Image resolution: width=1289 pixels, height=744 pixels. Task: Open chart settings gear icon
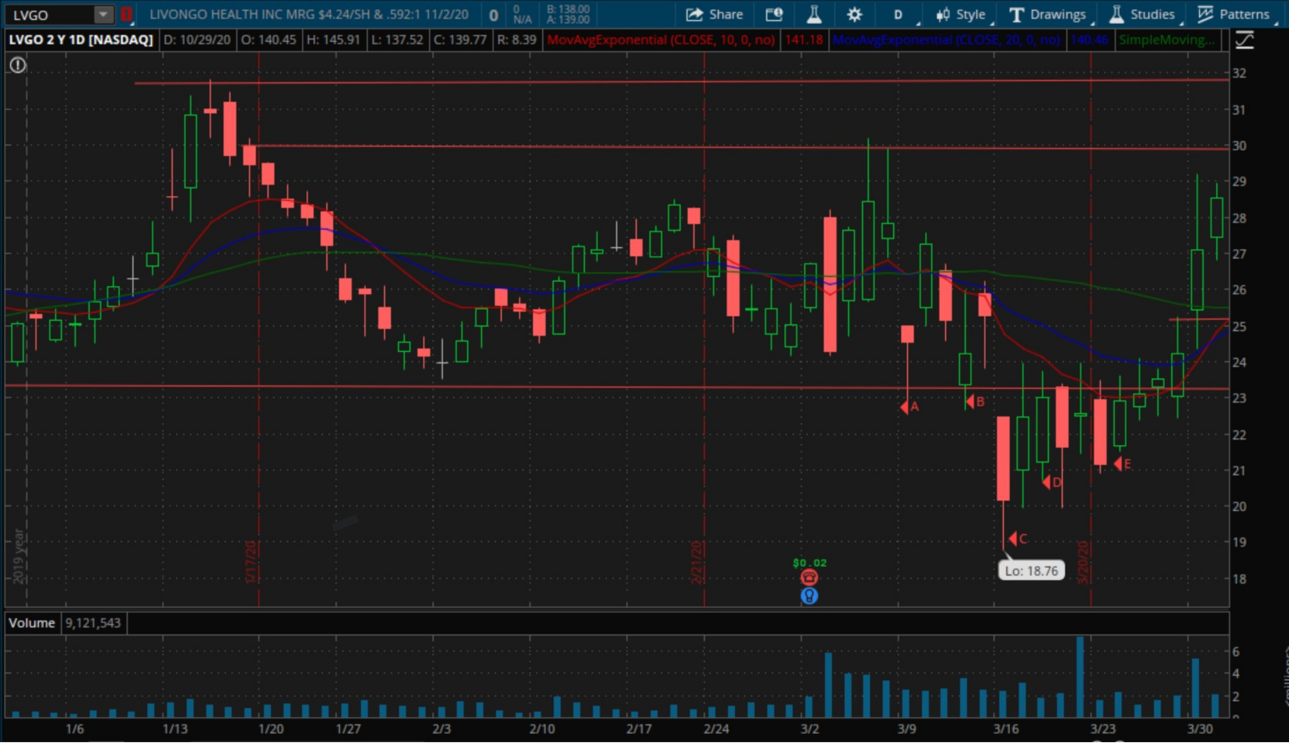pyautogui.click(x=854, y=14)
